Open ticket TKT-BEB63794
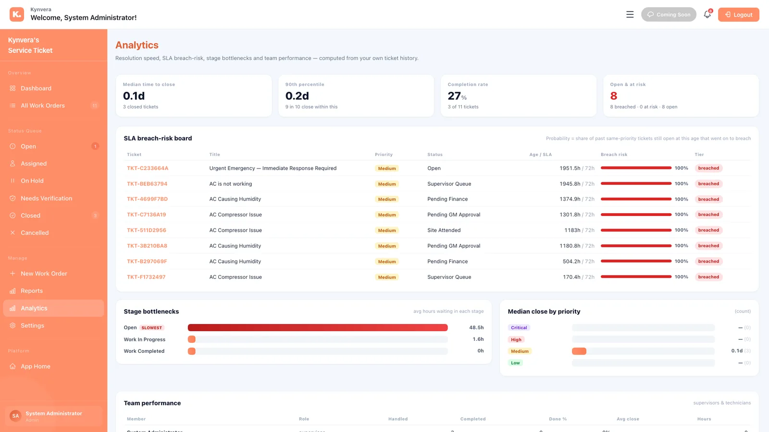 click(147, 184)
